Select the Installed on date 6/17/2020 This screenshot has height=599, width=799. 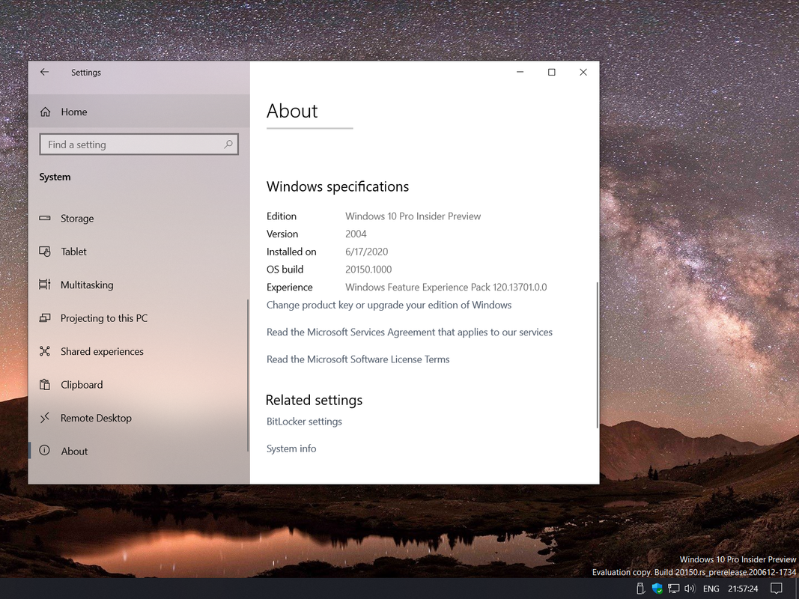click(366, 252)
